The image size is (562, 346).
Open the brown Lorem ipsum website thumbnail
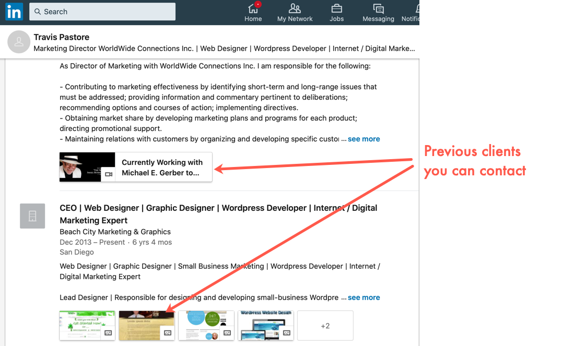click(x=147, y=326)
